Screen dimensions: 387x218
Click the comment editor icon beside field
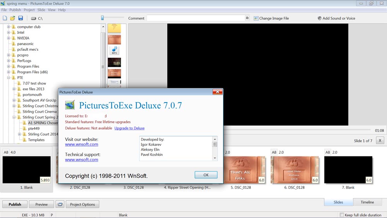pos(247,18)
